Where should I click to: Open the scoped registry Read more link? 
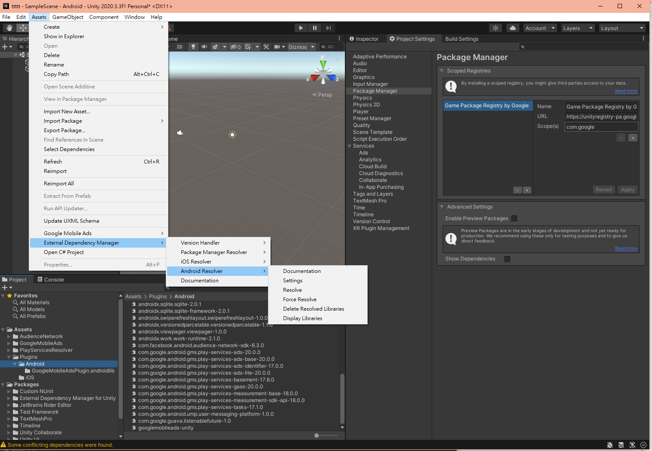(626, 91)
